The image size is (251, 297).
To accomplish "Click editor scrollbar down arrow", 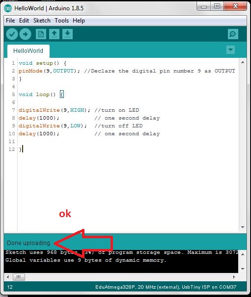I will click(243, 227).
